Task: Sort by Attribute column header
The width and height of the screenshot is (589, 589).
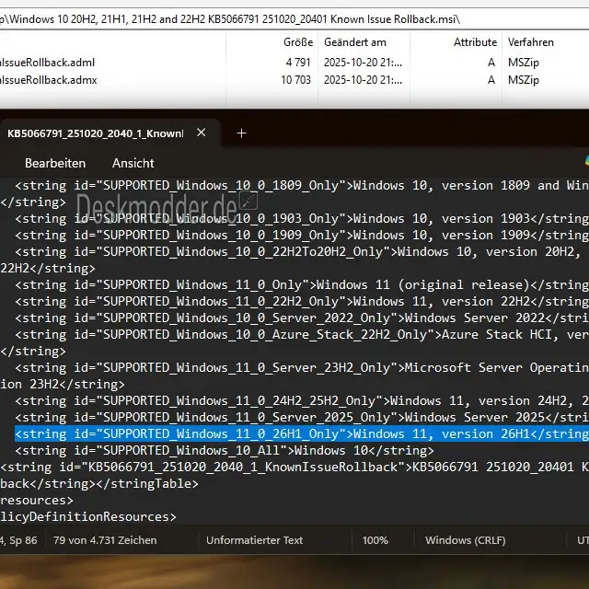Action: pos(475,42)
